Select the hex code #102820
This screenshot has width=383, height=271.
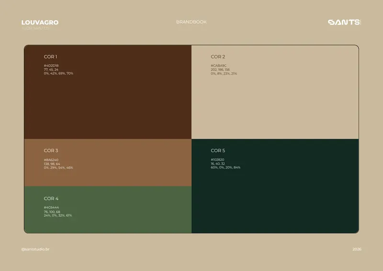click(x=217, y=159)
